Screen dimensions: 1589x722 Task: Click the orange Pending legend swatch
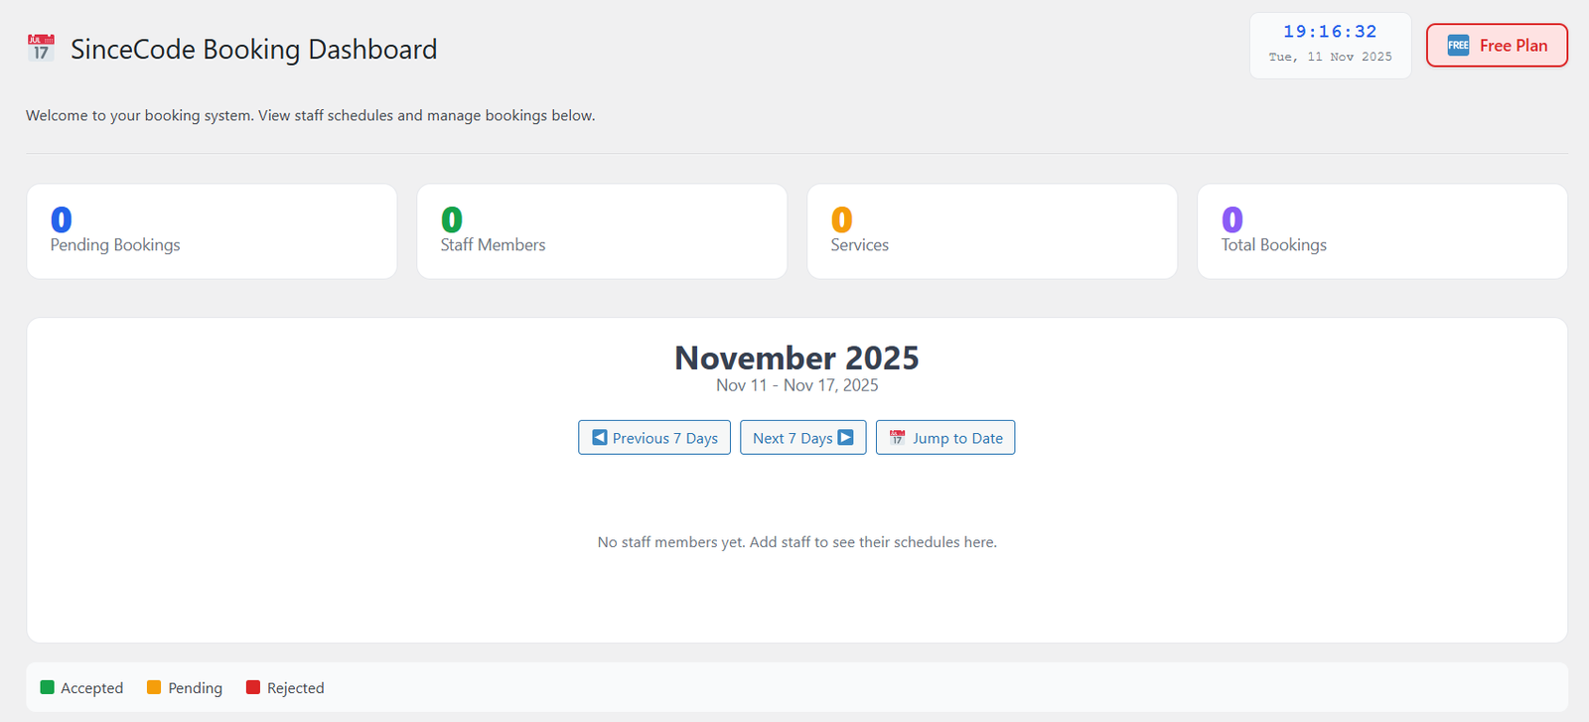pos(154,687)
